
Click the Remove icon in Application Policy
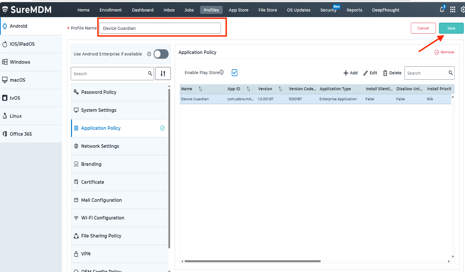437,52
